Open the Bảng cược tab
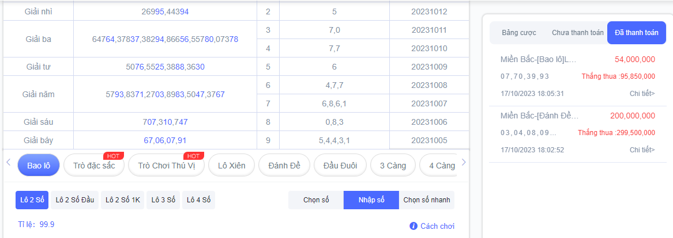 (x=519, y=33)
